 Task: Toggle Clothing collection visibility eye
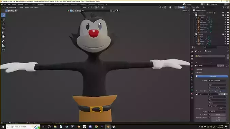click(226, 34)
